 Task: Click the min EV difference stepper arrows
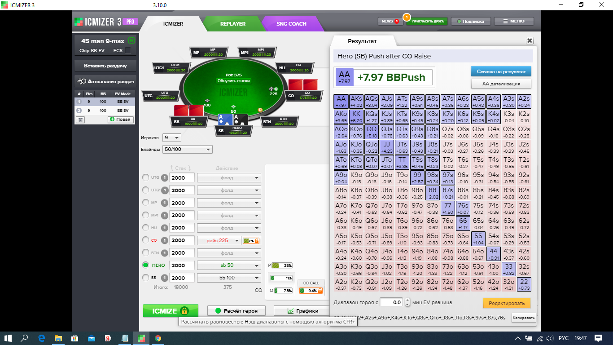tap(407, 302)
